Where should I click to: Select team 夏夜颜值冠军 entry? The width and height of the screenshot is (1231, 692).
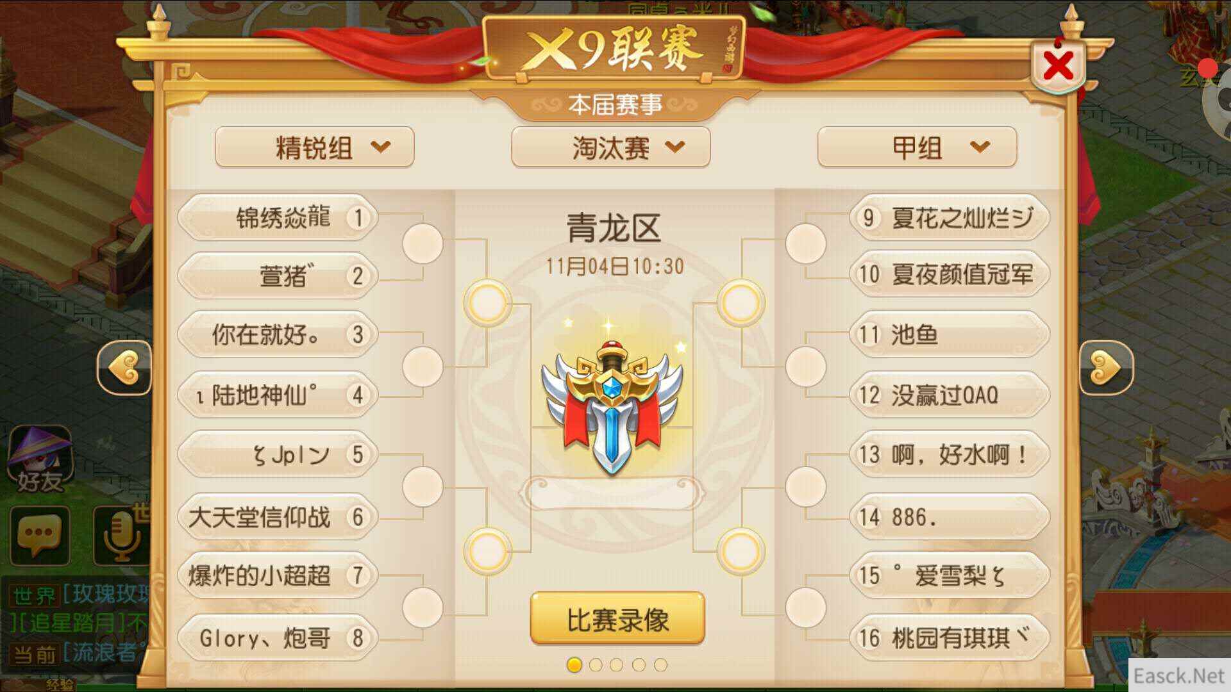(950, 274)
